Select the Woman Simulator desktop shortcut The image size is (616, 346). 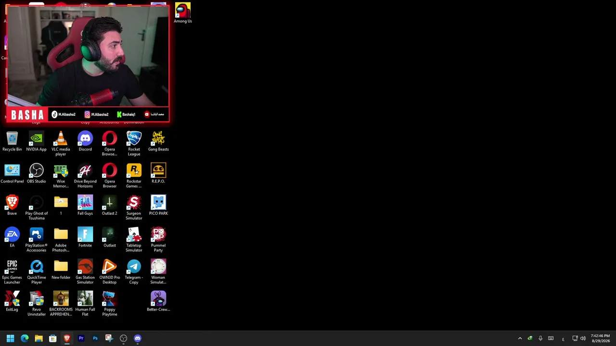pyautogui.click(x=158, y=272)
